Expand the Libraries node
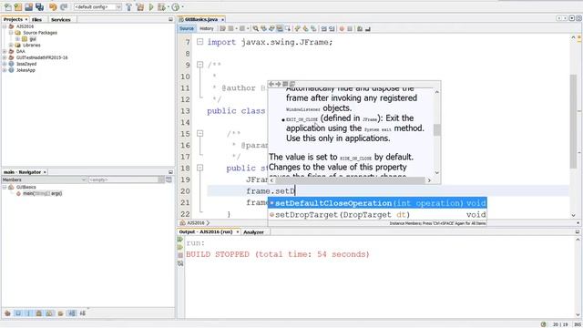 pyautogui.click(x=11, y=45)
